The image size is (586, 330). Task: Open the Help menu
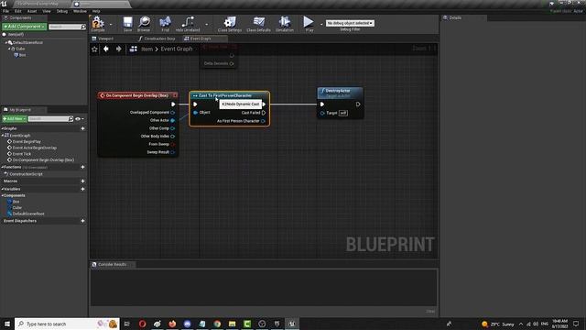point(96,11)
